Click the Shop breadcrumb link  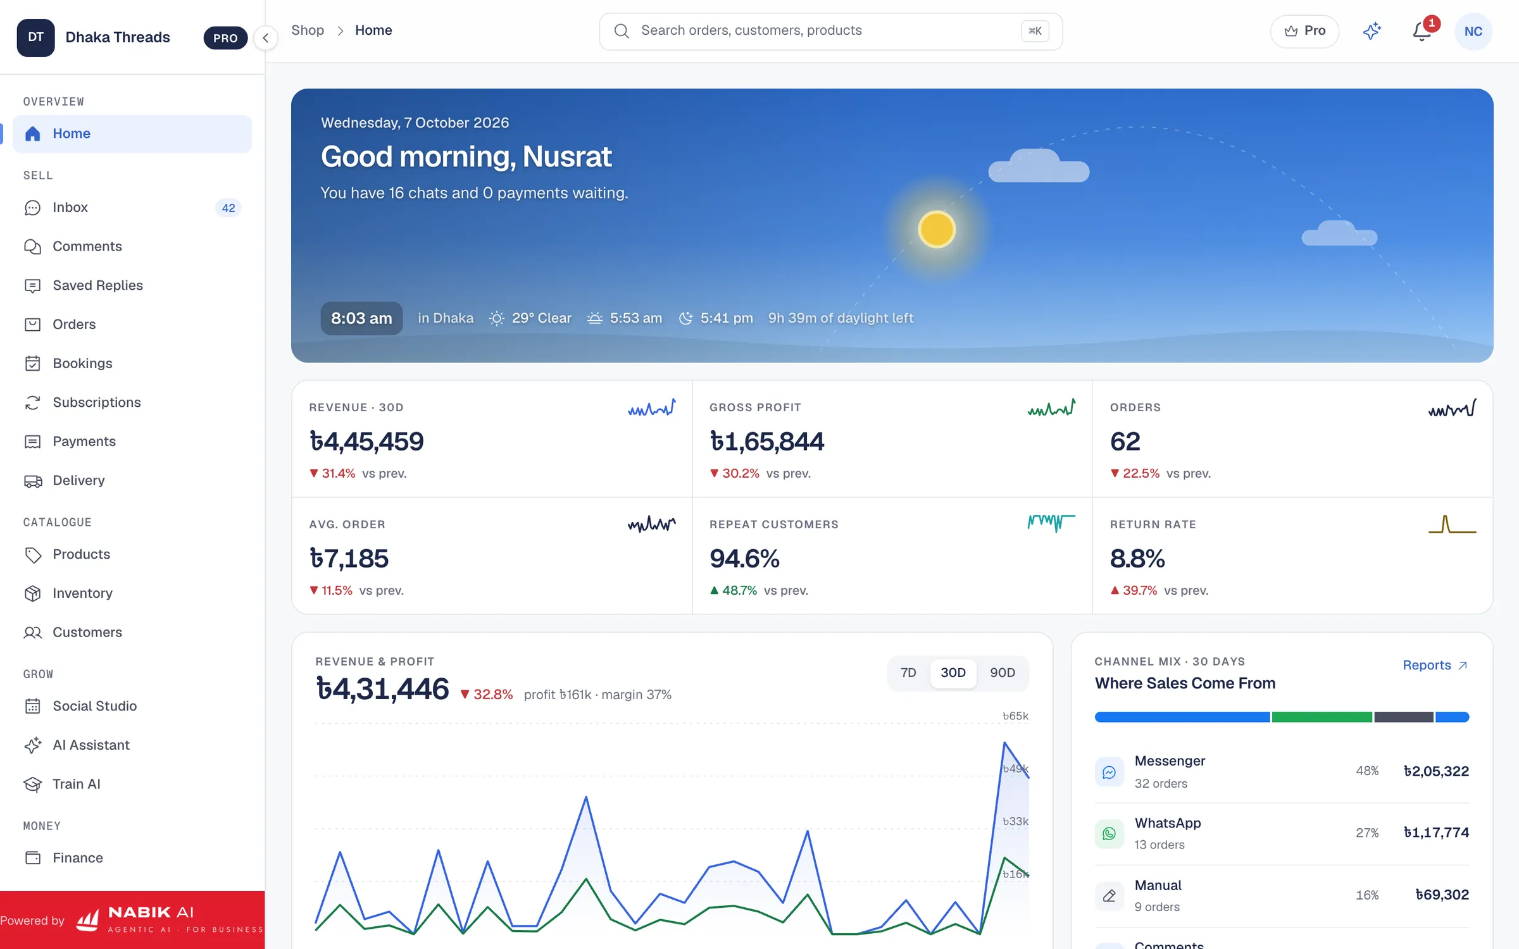pyautogui.click(x=308, y=30)
